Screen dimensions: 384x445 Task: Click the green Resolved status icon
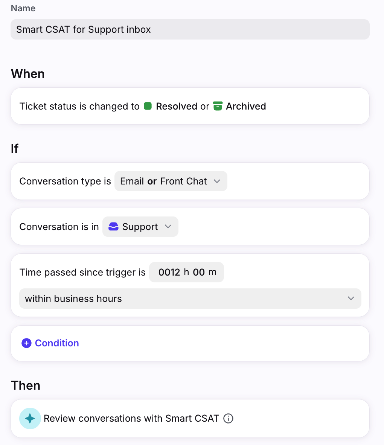click(148, 106)
